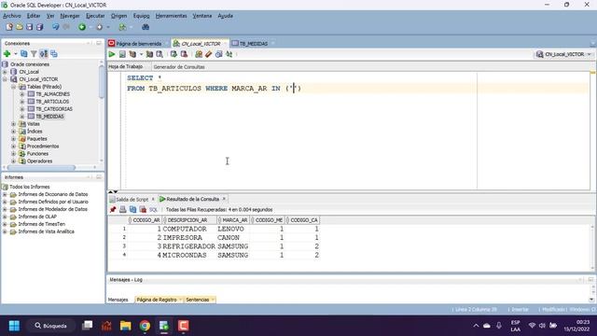Expand the TB_ARTICULOS table node
The width and height of the screenshot is (597, 336).
coord(22,102)
